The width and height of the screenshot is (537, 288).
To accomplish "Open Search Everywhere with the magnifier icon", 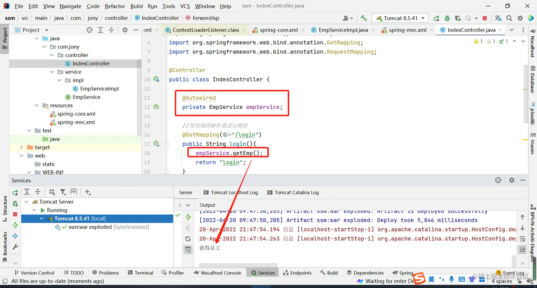I will coord(509,18).
